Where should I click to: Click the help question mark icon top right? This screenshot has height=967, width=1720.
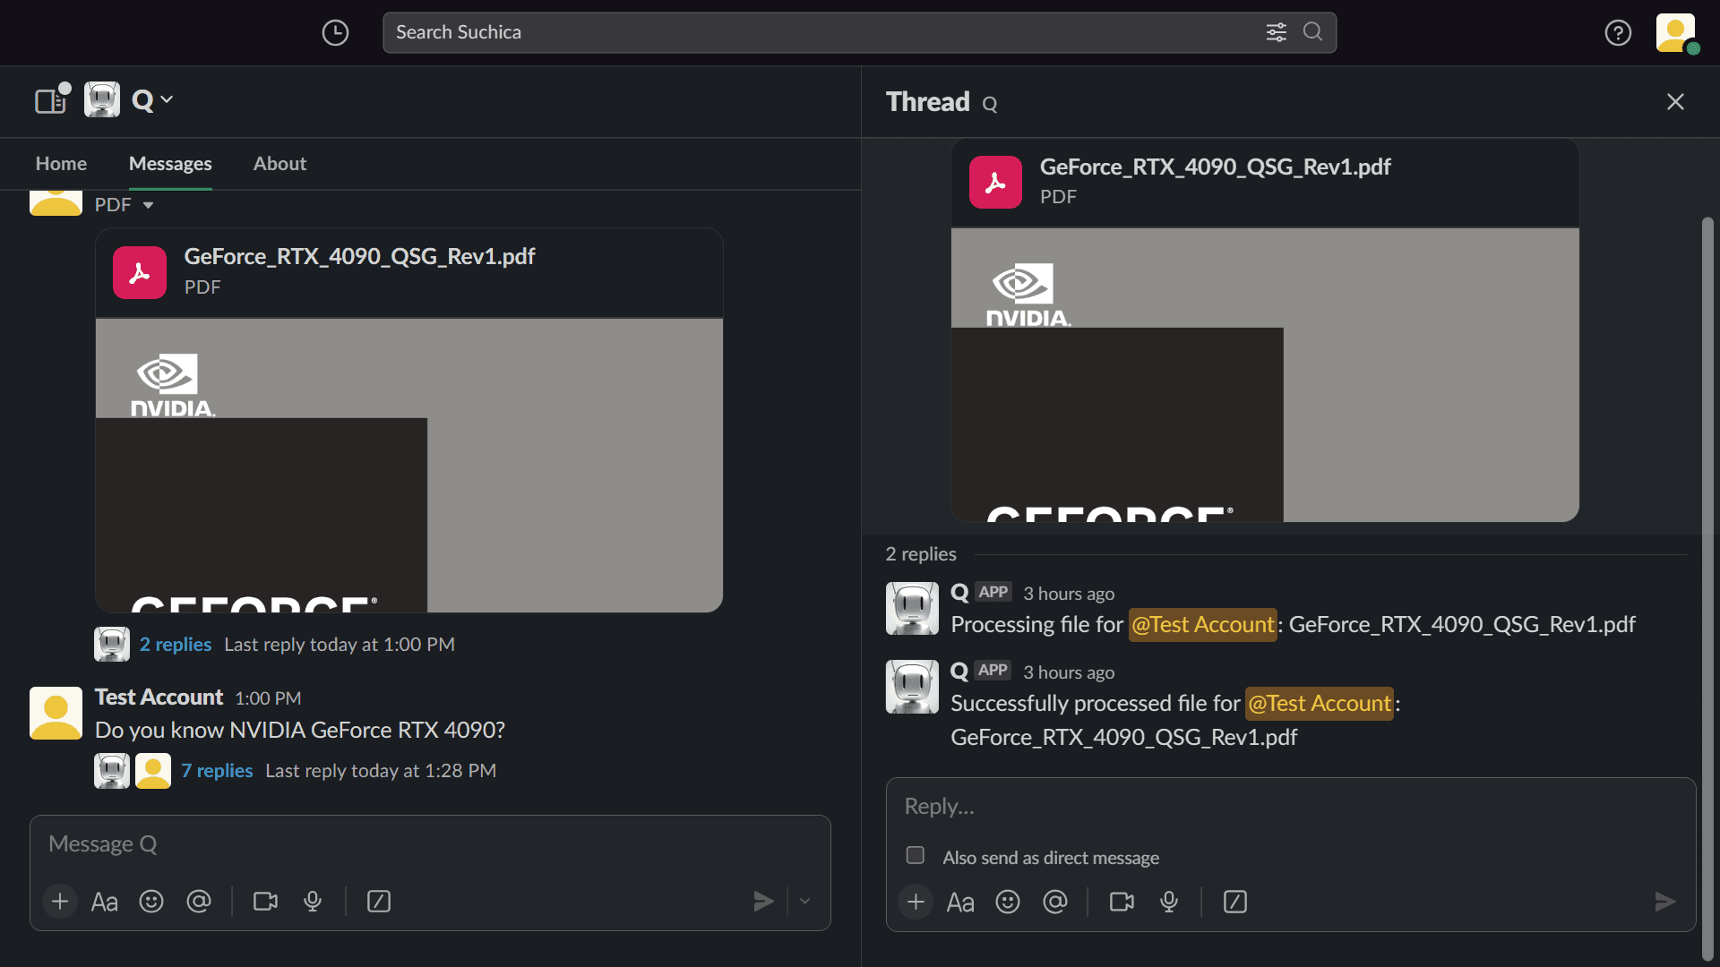[1619, 32]
